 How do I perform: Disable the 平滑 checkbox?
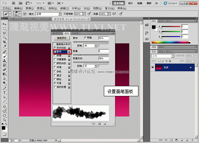(55, 83)
